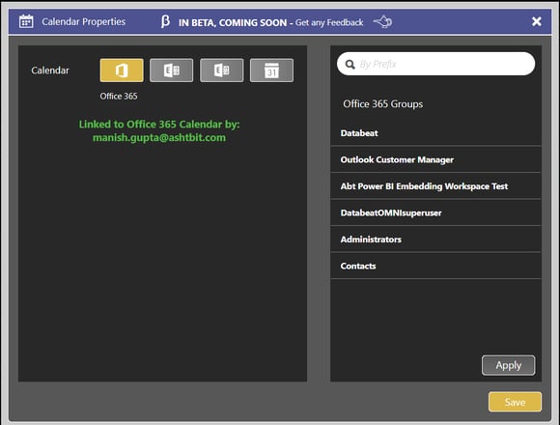560x425 pixels.
Task: Click the yellow Save button
Action: click(x=515, y=402)
